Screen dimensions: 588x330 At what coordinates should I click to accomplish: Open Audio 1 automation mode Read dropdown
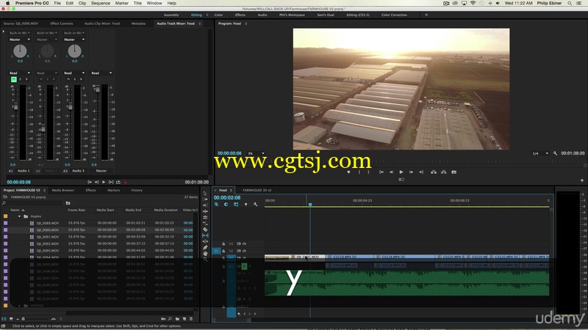coord(20,73)
